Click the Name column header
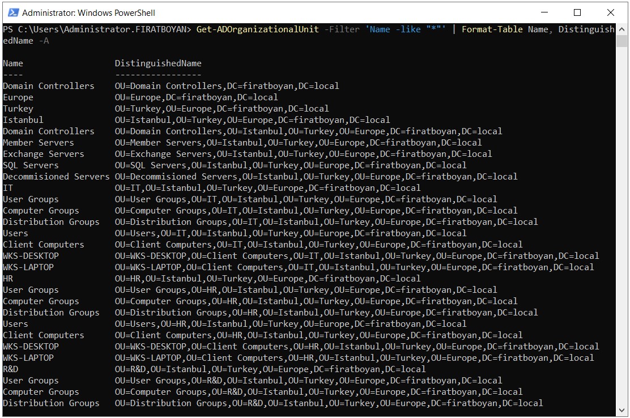Image resolution: width=630 pixels, height=418 pixels. coord(13,63)
